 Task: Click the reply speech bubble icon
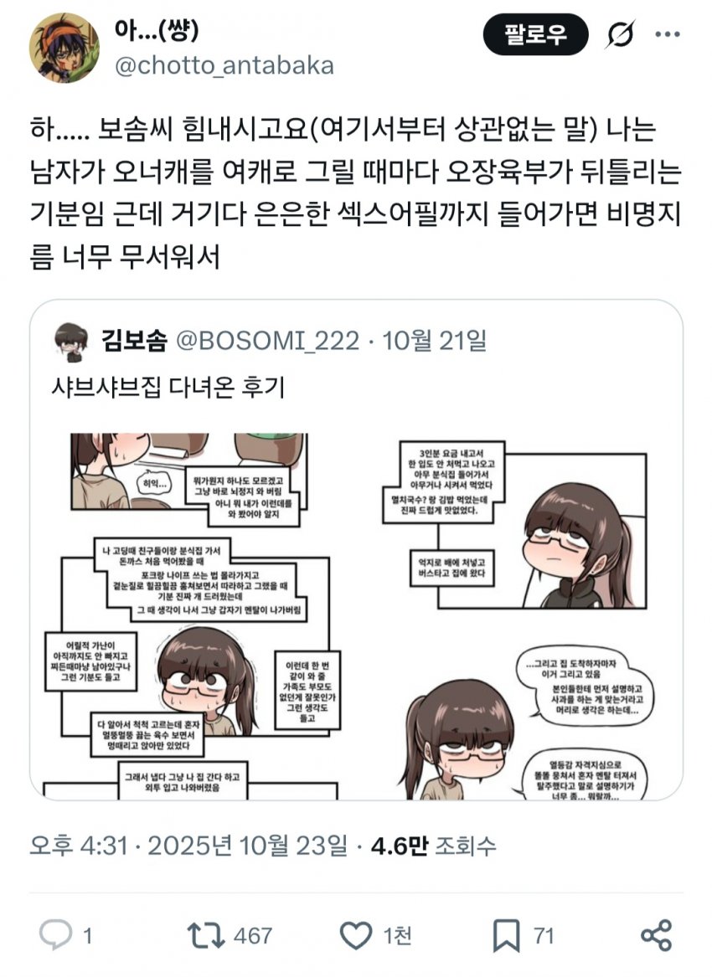55,934
